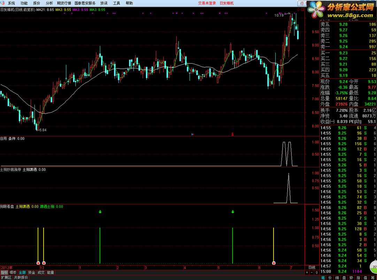
Task: Click the 卖五 9.28 order row
Action: (x=348, y=24)
